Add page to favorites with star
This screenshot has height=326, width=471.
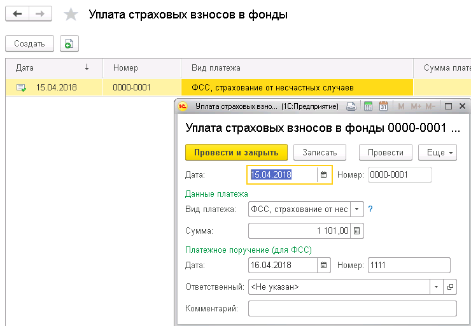(x=71, y=15)
